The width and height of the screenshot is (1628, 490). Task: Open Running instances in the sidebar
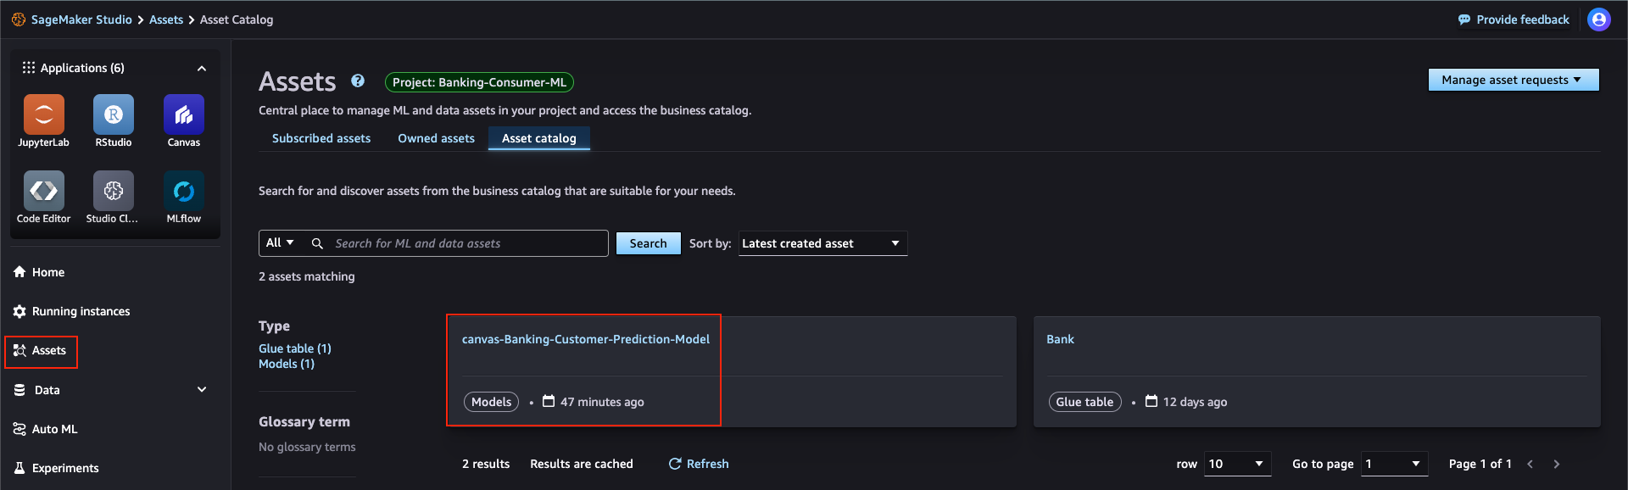point(72,311)
